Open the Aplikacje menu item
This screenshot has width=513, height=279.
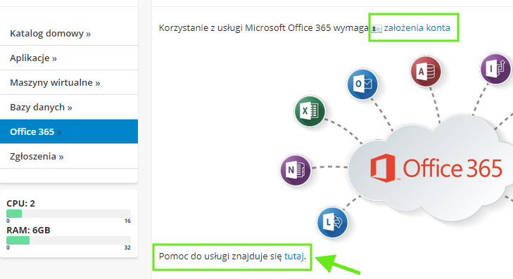coord(69,58)
